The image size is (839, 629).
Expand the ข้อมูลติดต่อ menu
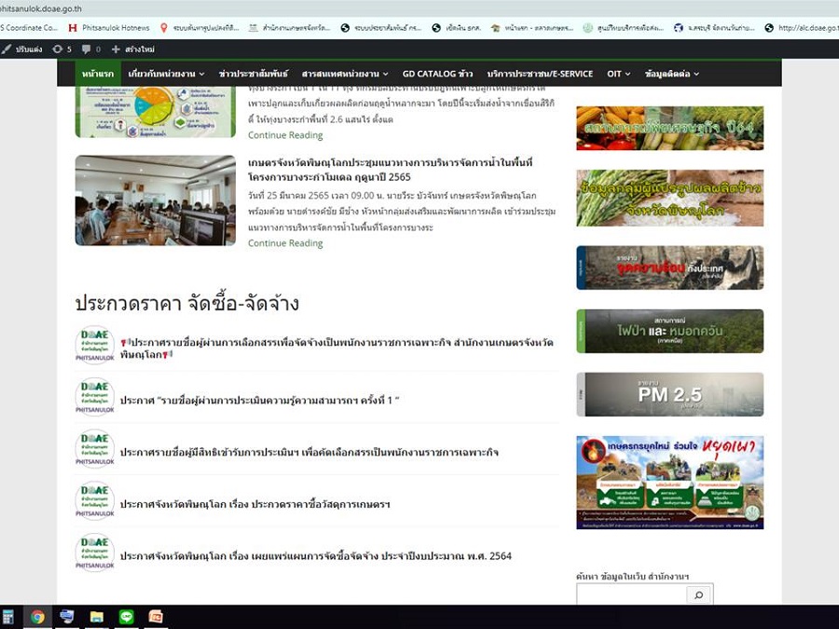point(672,74)
